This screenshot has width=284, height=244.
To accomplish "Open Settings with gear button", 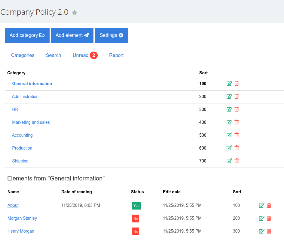I will 111,35.
